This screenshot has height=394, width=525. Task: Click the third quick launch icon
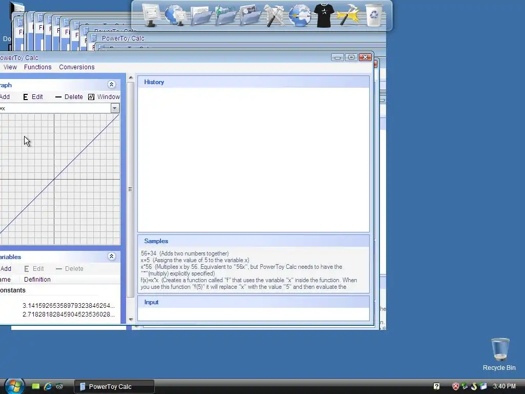tap(59, 386)
